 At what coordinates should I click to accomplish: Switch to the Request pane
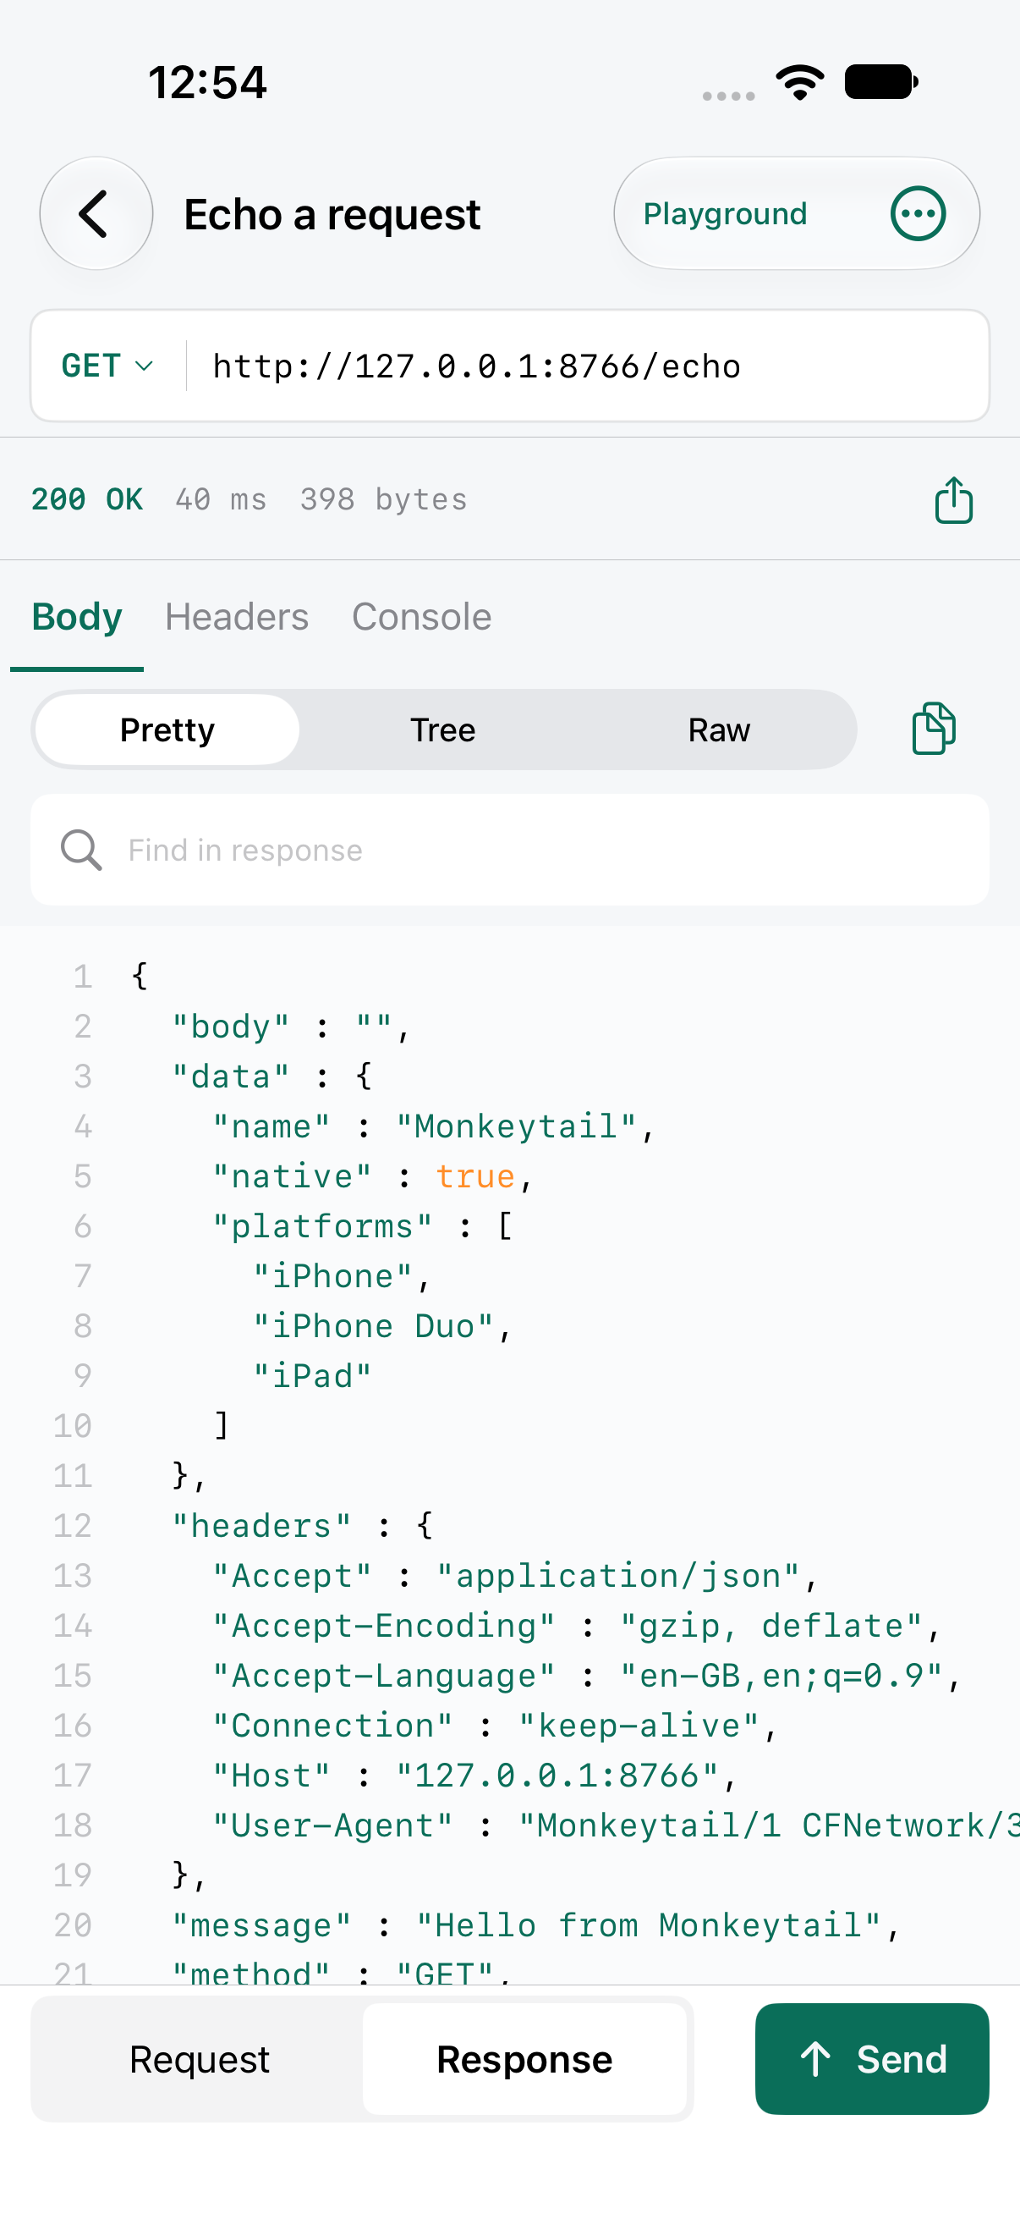(x=200, y=2059)
